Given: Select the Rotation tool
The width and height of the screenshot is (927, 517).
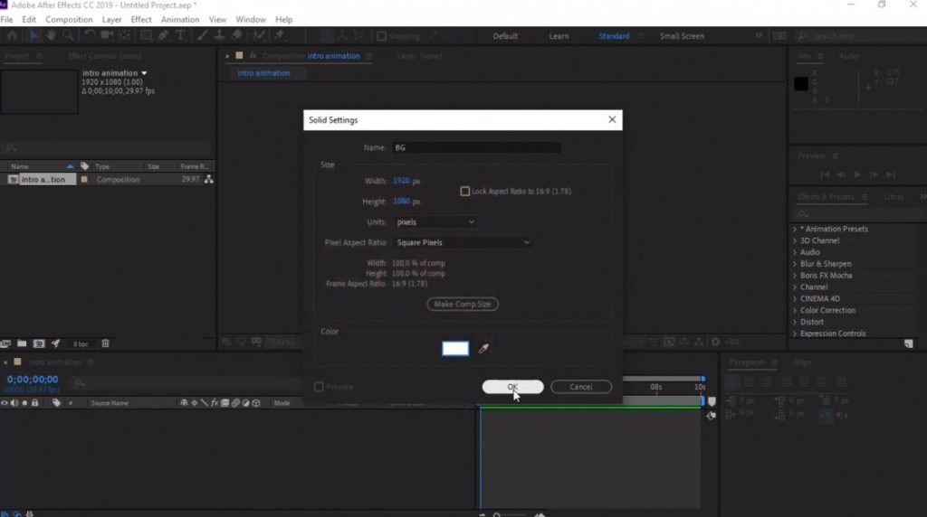Looking at the screenshot, I should [x=90, y=35].
